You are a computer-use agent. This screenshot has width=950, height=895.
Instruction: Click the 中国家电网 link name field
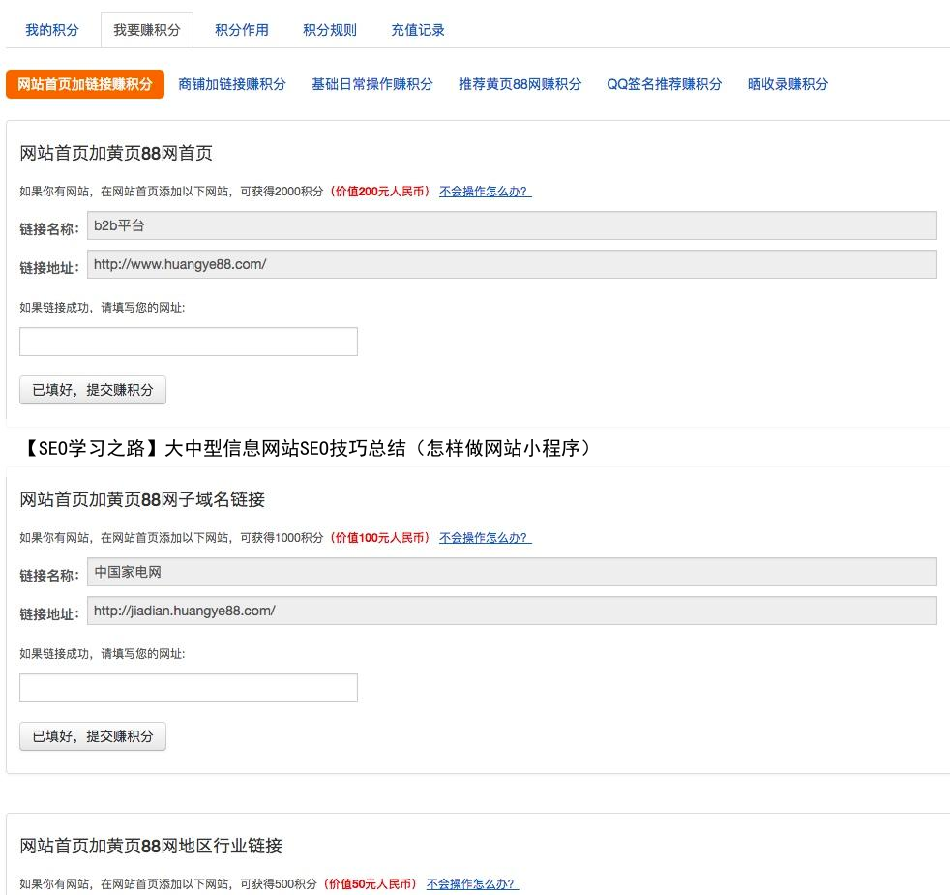(x=511, y=572)
